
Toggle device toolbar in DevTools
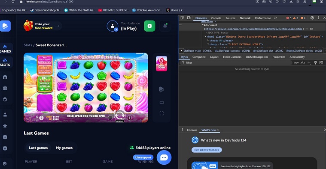coord(189,18)
